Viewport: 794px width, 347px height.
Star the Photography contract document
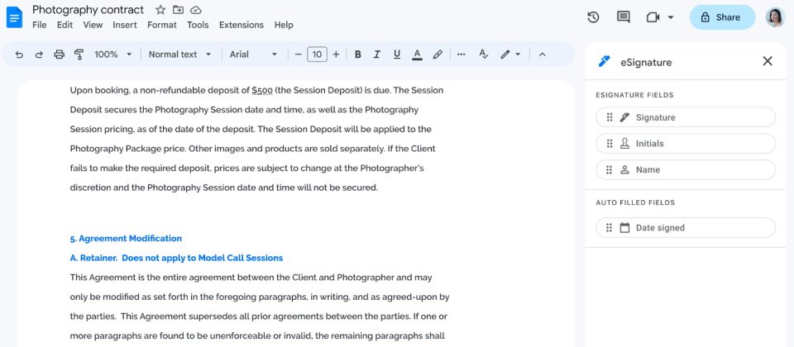[160, 10]
